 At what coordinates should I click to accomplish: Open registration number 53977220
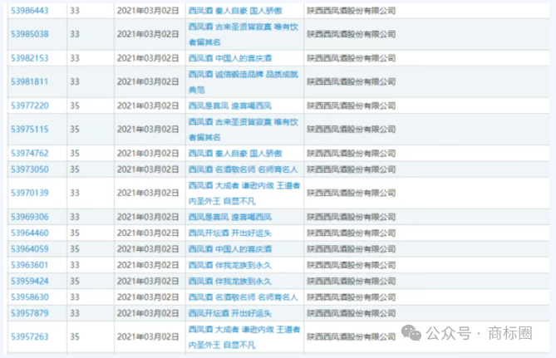coord(29,105)
